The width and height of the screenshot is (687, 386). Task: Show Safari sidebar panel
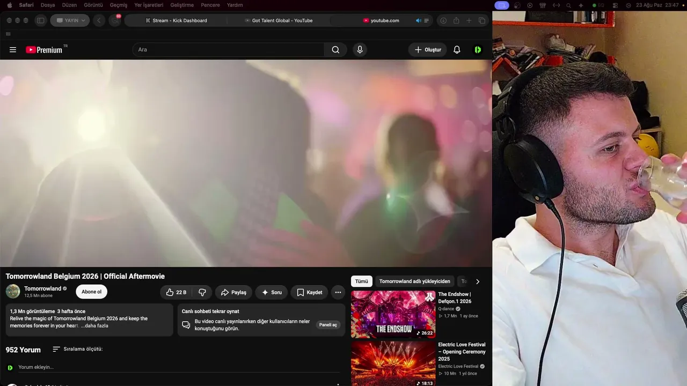(40, 20)
